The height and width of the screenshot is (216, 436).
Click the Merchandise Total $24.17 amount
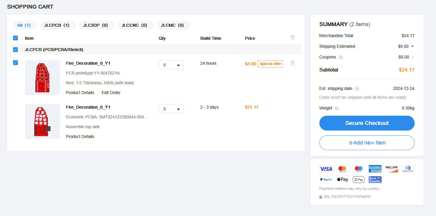408,36
